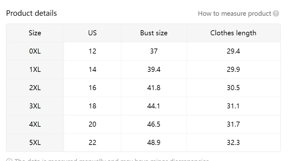Click the Clothes length column header
Image resolution: width=294 pixels, height=161 pixels.
click(x=233, y=33)
